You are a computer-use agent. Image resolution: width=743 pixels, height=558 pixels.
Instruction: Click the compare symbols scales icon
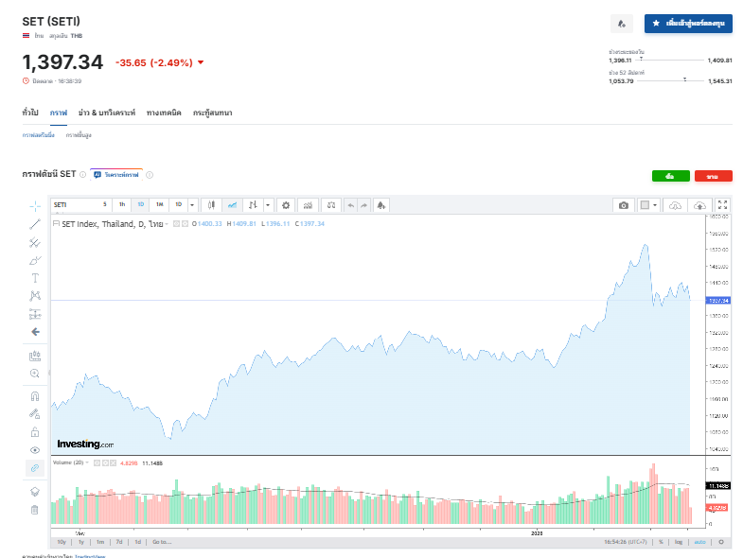coord(331,205)
